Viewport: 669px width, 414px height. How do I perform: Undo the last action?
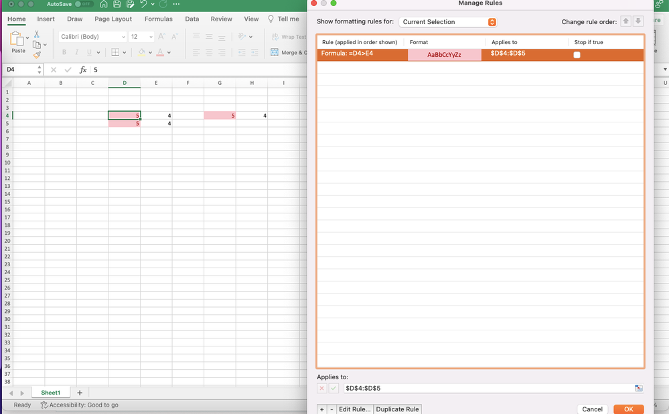tap(144, 4)
